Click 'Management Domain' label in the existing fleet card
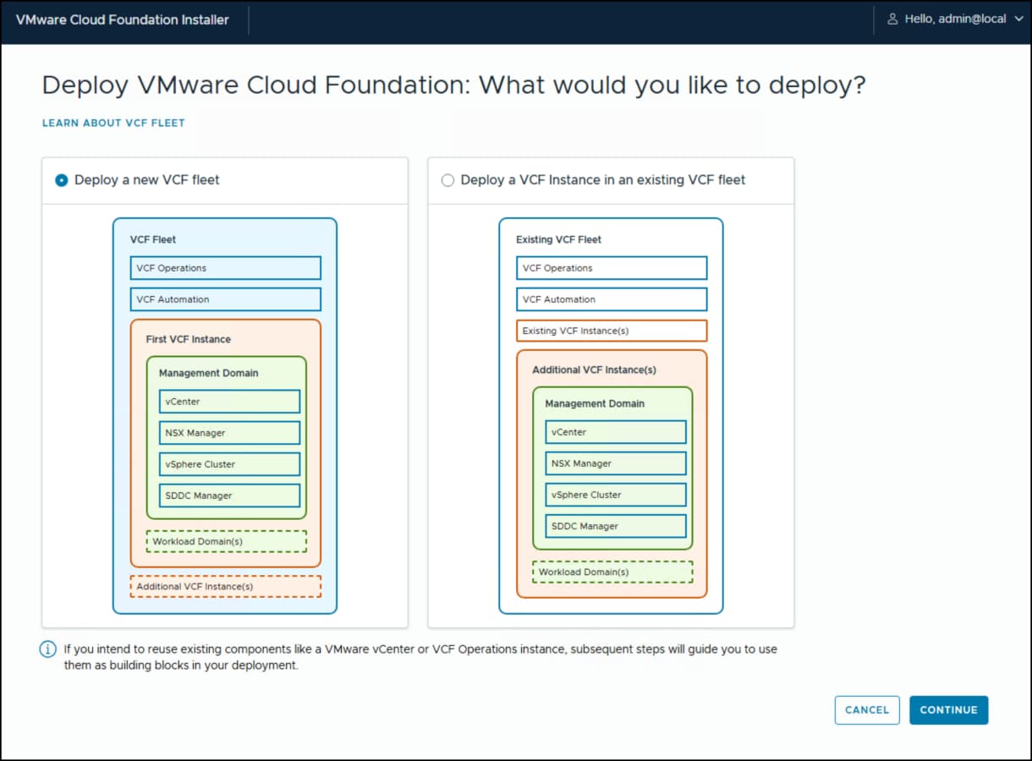1032x761 pixels. click(x=595, y=403)
